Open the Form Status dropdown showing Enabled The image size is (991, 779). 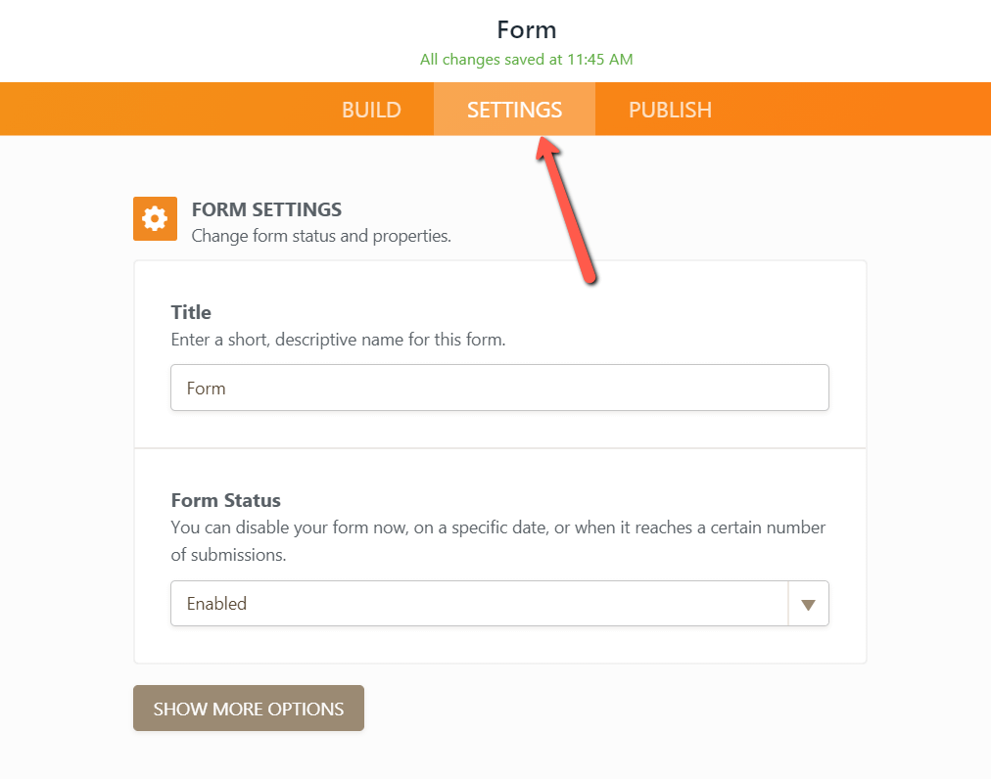[x=479, y=604]
